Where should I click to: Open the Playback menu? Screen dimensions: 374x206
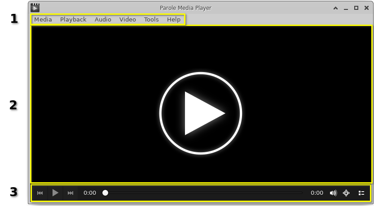[73, 20]
